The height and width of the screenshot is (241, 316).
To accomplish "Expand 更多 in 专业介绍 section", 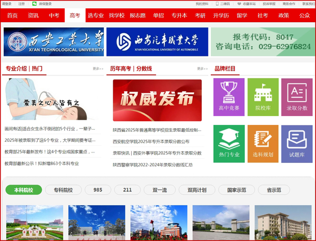I will point(98,69).
